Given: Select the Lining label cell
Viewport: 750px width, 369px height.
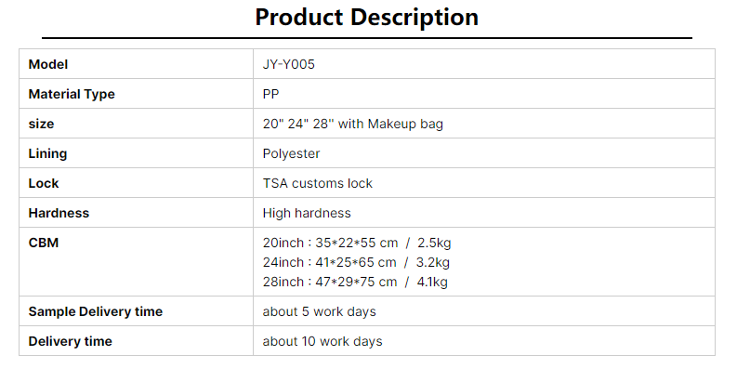Looking at the screenshot, I should pyautogui.click(x=137, y=153).
